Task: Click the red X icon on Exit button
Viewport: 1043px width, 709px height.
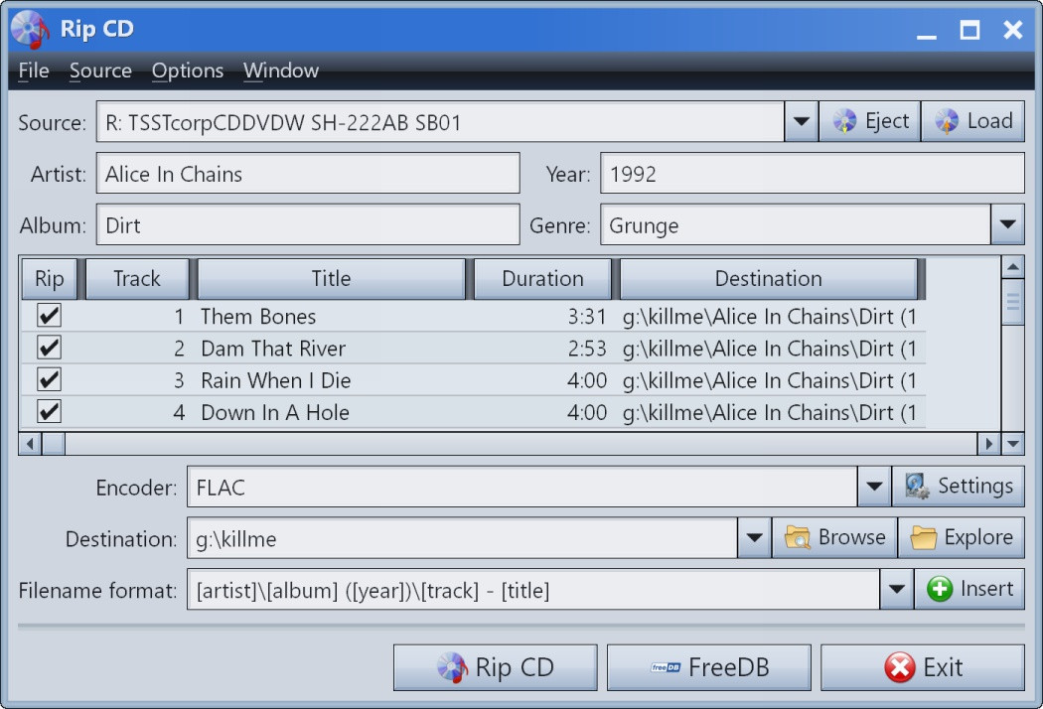Action: 899,667
